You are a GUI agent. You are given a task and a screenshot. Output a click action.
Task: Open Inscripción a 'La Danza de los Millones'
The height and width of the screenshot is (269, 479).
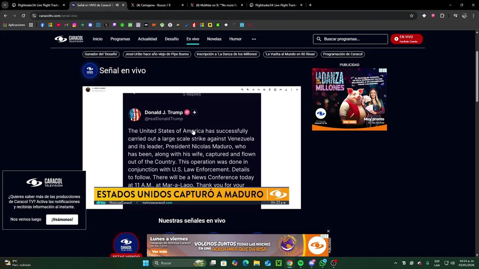click(227, 54)
